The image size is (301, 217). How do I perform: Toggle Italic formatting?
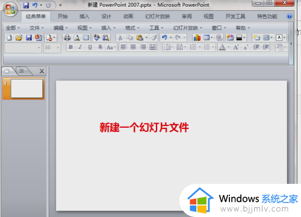tap(80, 47)
